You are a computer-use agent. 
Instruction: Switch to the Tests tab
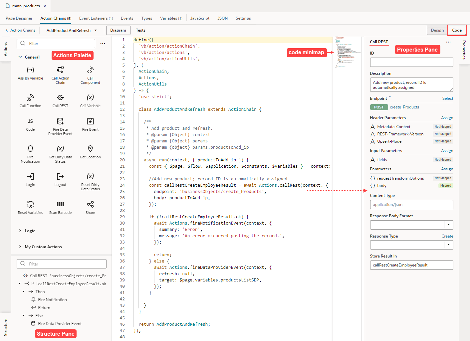coord(140,30)
